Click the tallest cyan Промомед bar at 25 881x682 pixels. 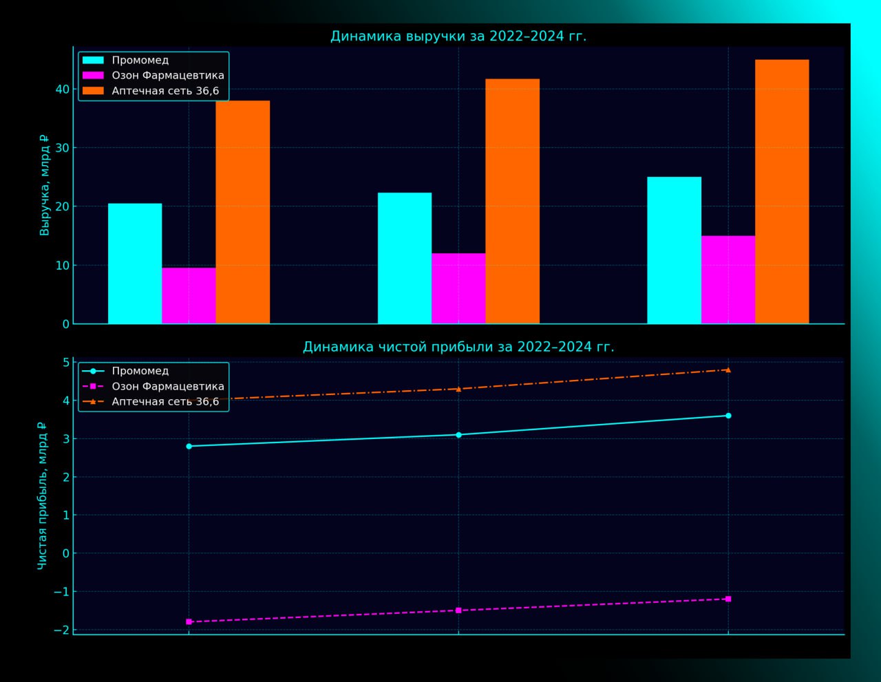pyautogui.click(x=674, y=251)
